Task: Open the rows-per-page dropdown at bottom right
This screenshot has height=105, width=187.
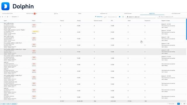Action: pos(185,104)
